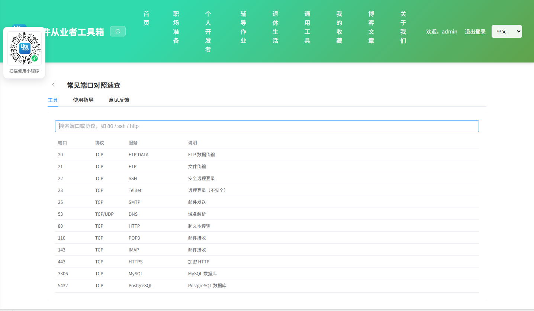534x311 pixels.
Task: Click the 协议 column header
Action: pos(100,143)
